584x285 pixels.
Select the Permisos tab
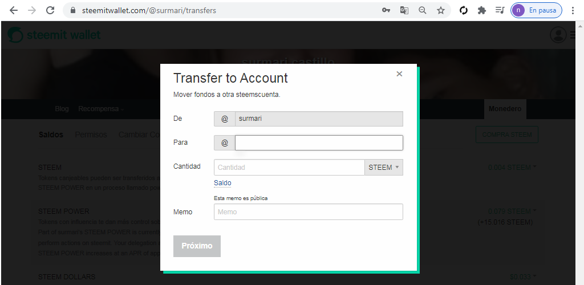tap(91, 135)
